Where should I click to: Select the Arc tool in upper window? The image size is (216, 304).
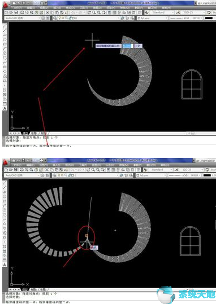click(x=5, y=49)
